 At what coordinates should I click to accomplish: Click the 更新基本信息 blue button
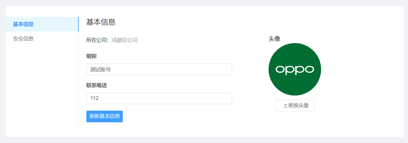(104, 116)
